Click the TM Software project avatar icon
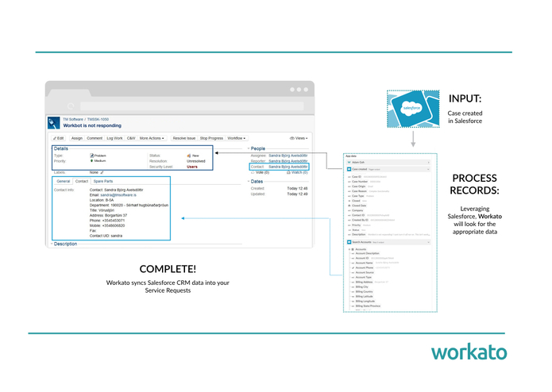The image size is (552, 392). 53,123
